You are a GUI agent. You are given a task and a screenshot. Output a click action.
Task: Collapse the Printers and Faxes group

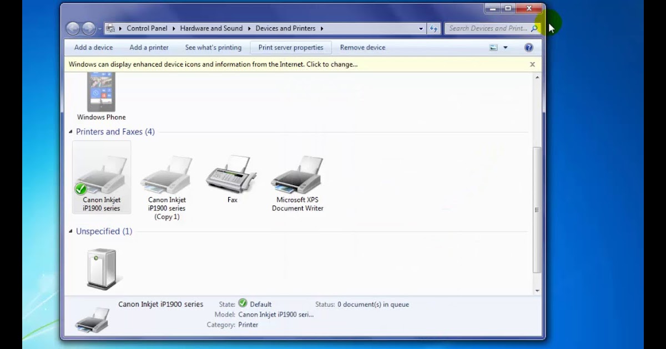click(x=70, y=132)
